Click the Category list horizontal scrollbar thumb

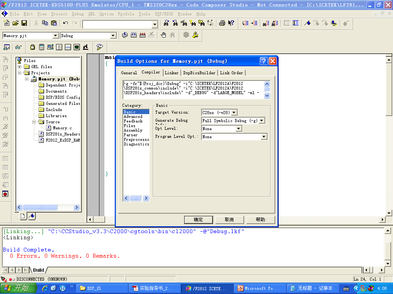[135, 198]
